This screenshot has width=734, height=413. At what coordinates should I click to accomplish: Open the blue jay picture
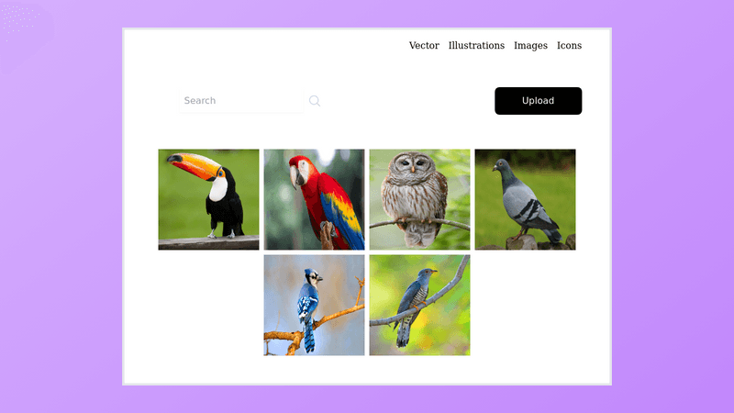314,306
